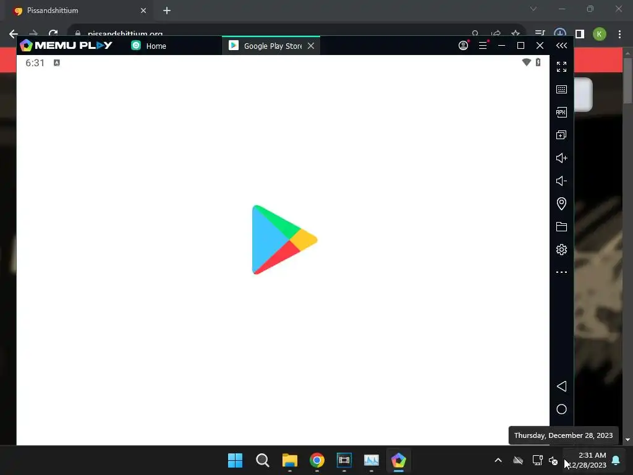Open the shared folder icon in MEmu sidebar
This screenshot has height=475, width=633.
coord(561,226)
